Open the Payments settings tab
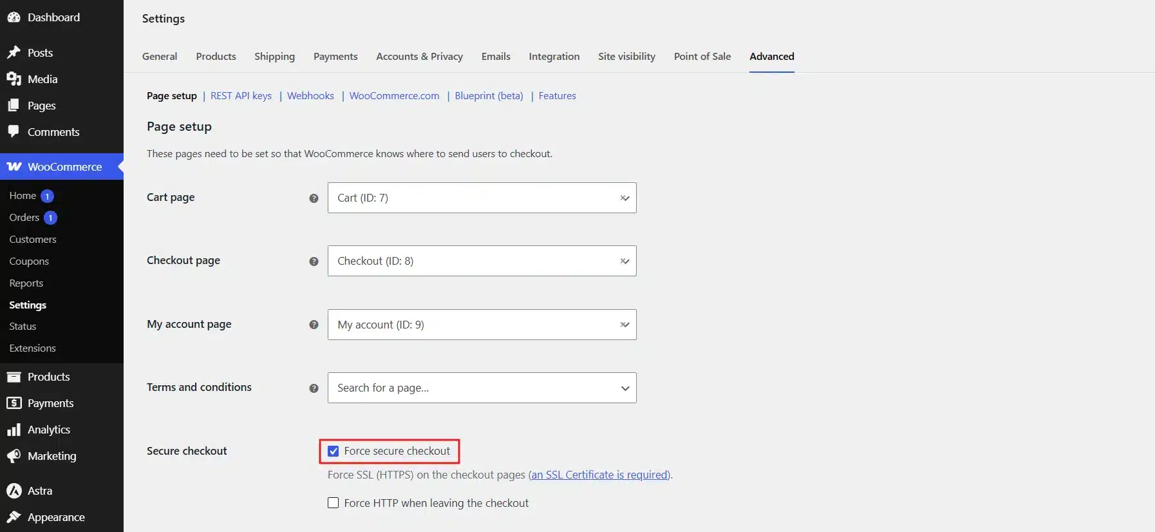Screen dimensions: 1155x532 (x=335, y=57)
